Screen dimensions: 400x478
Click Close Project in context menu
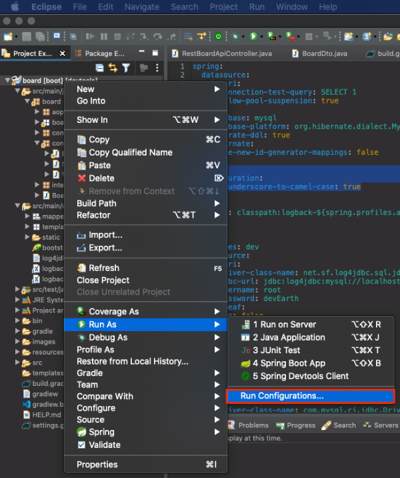pos(145,280)
